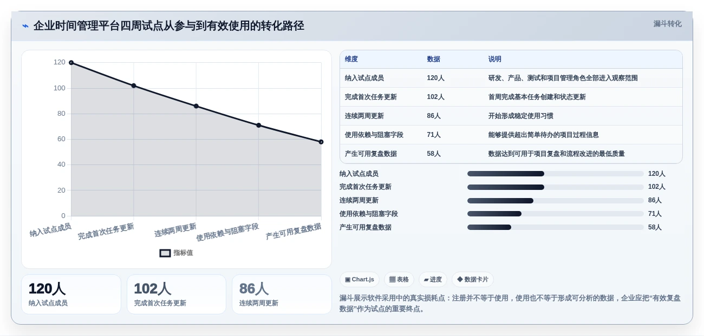Click the 数据 column header
704x336 pixels.
click(433, 59)
